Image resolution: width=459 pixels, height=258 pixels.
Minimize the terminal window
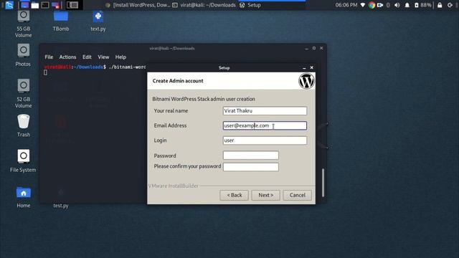coord(306,48)
